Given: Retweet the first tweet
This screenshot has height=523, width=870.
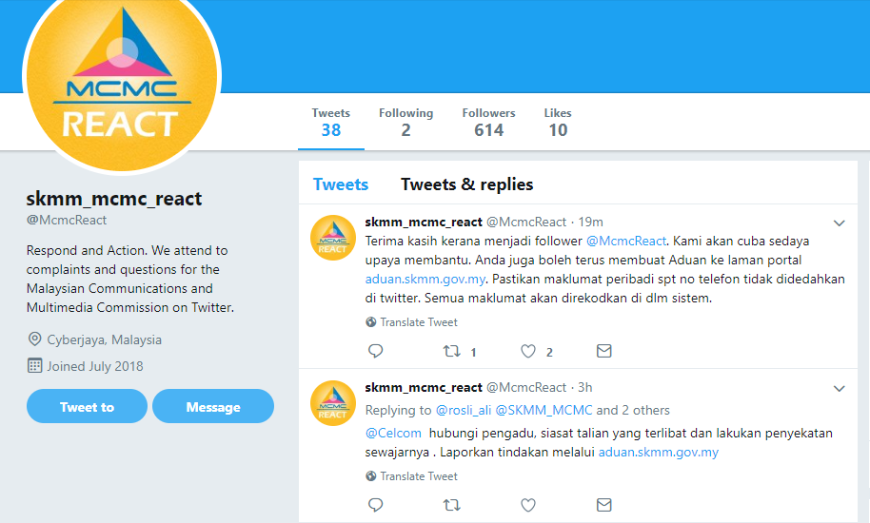Looking at the screenshot, I should pyautogui.click(x=452, y=351).
